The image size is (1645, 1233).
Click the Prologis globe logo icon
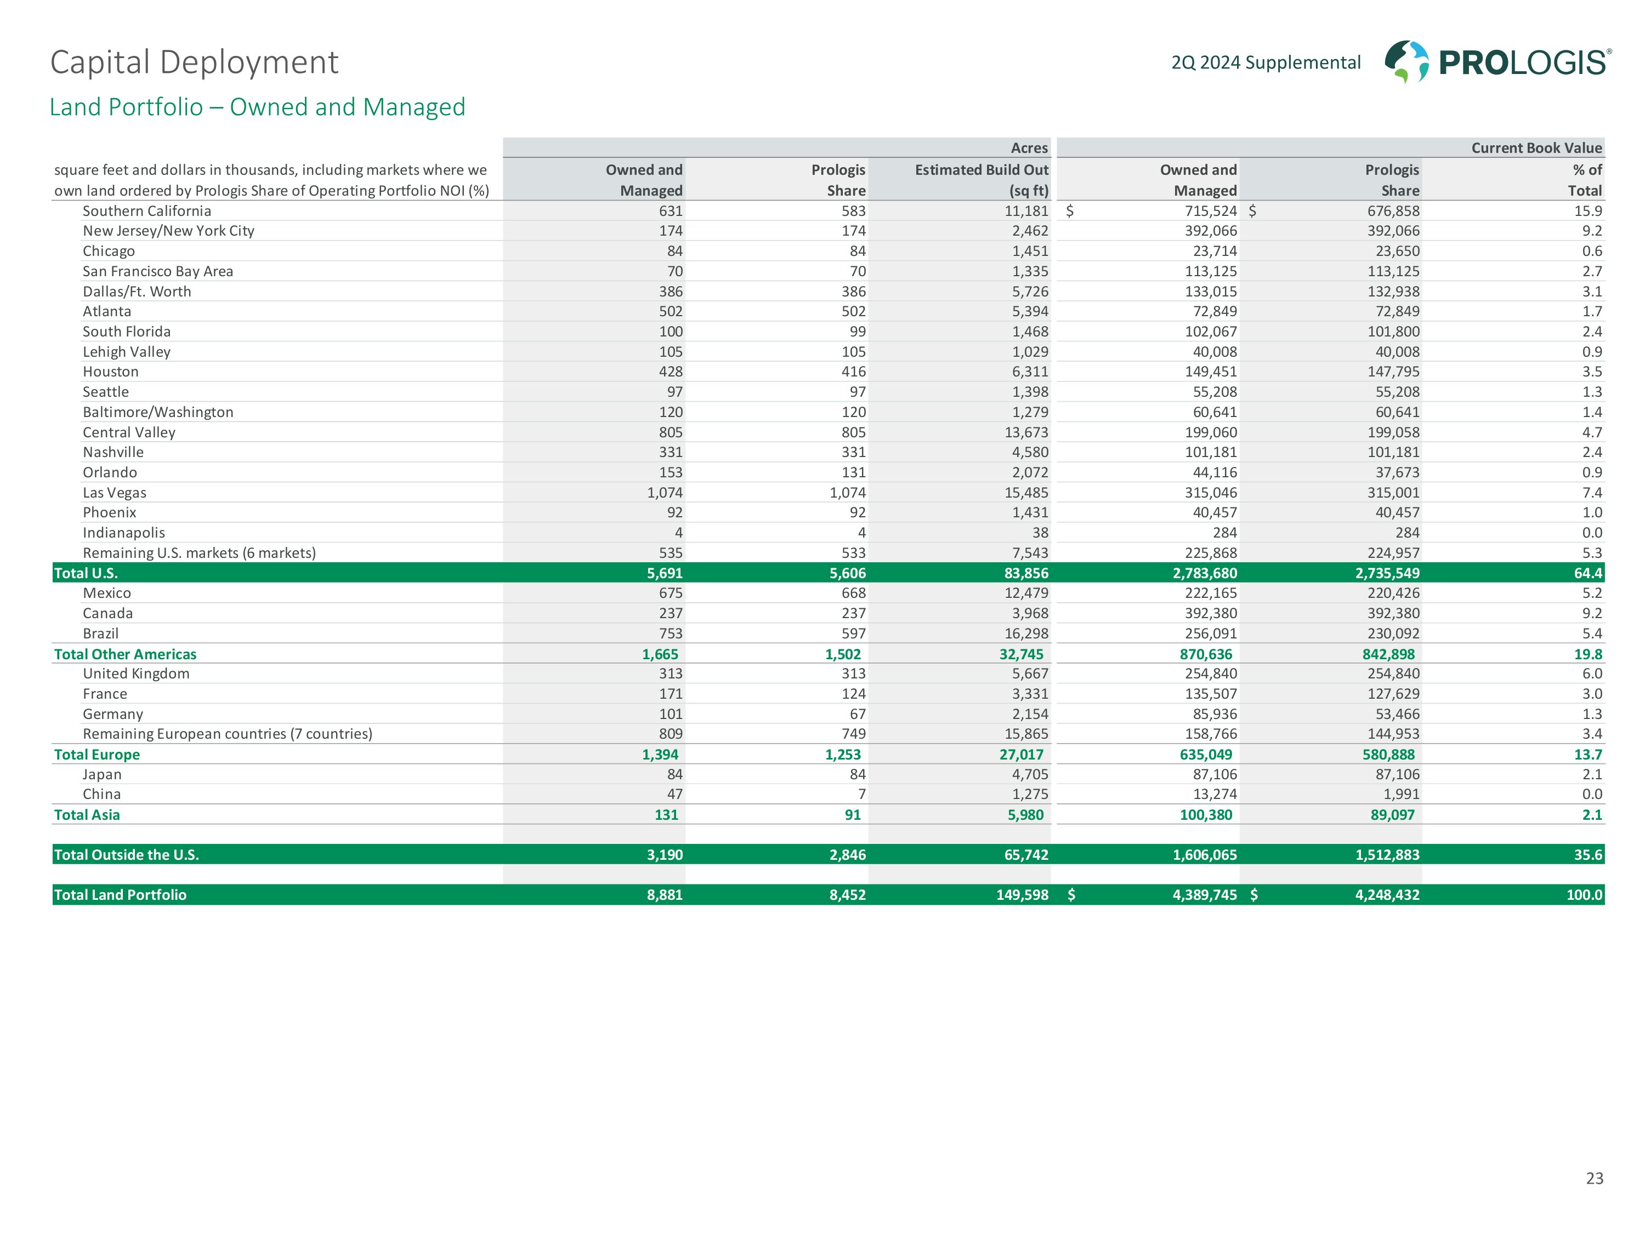tap(1406, 61)
